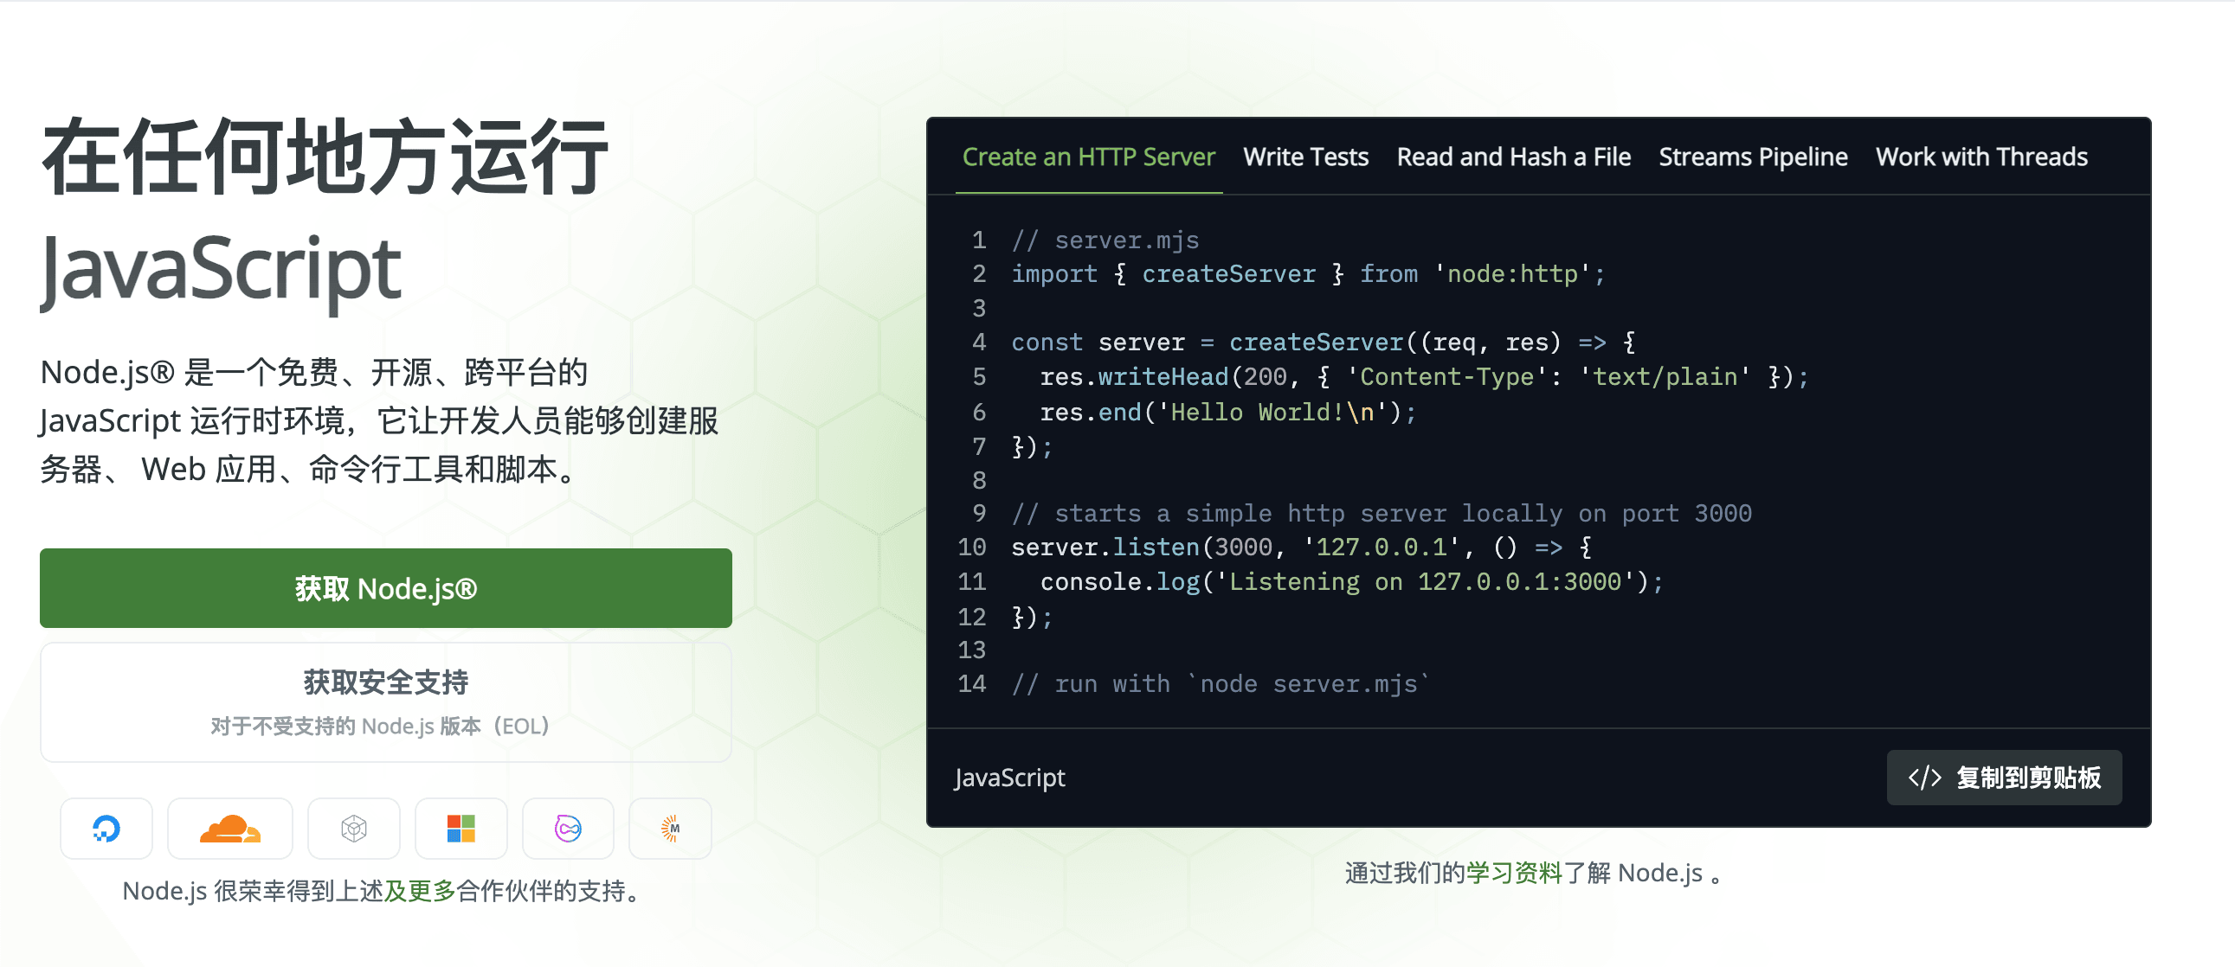Select the Create an HTTP Server tab
This screenshot has height=967, width=2235.
(1089, 157)
